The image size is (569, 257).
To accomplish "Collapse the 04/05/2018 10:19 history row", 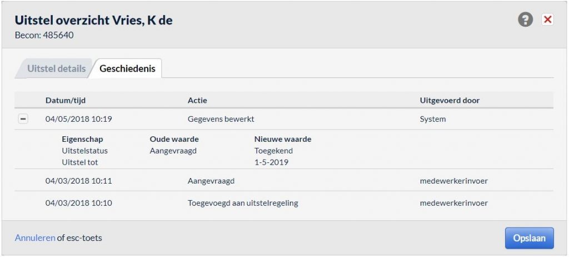I will [23, 119].
